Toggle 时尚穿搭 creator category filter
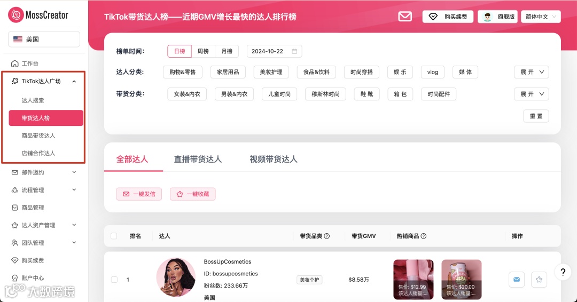Viewport: 577px width, 302px height. [361, 72]
